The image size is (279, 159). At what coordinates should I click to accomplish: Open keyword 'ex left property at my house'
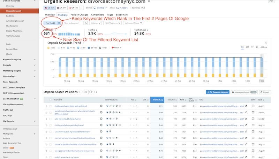pyautogui.click(x=67, y=157)
